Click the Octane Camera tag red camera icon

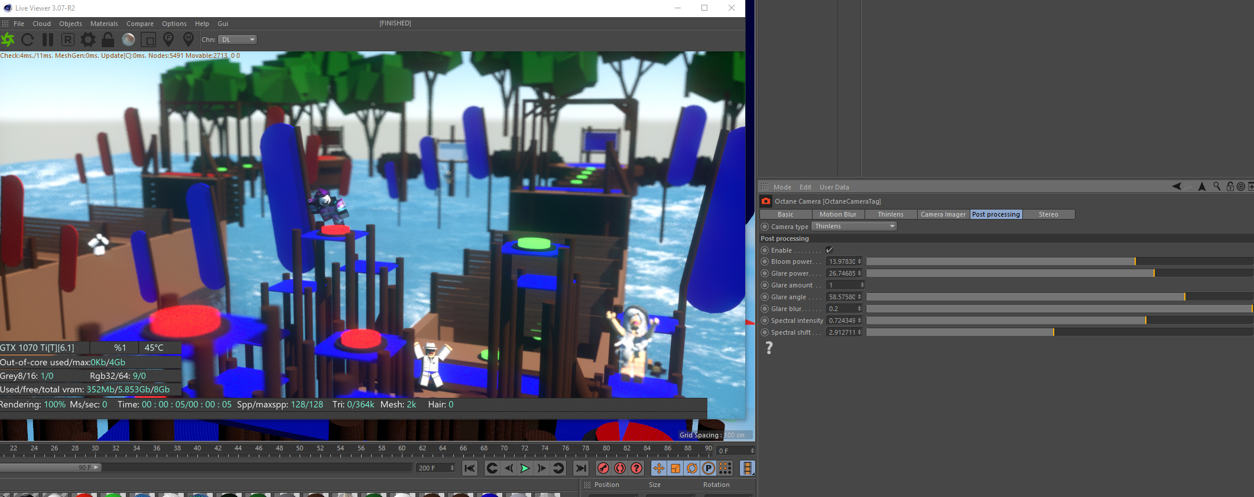[766, 201]
